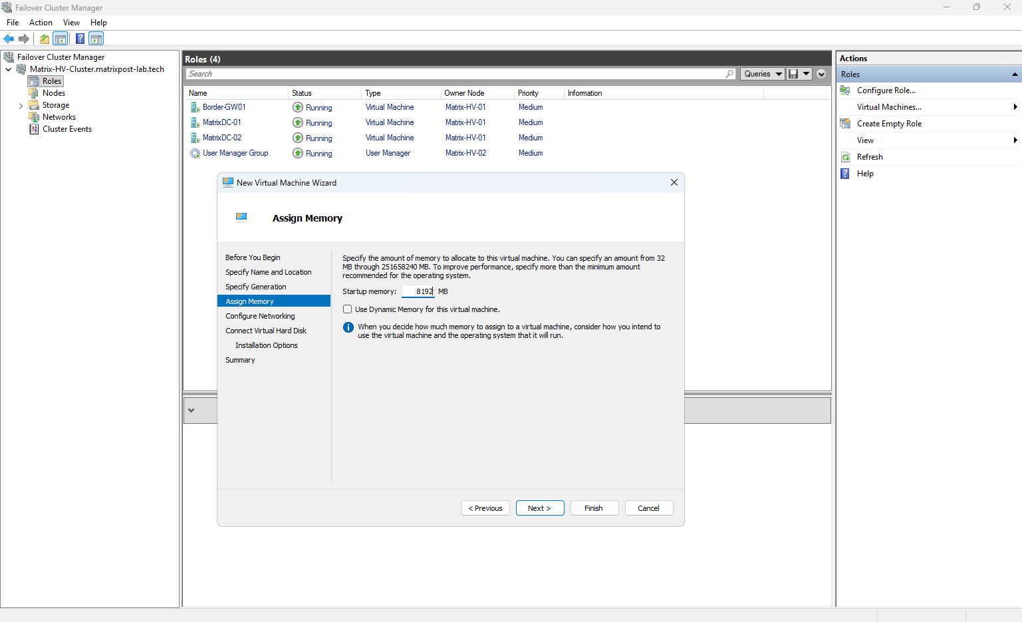Screen dimensions: 1022x622
Task: Toggle the Show/Hide Action Pane toolbar icon
Action: [x=96, y=39]
